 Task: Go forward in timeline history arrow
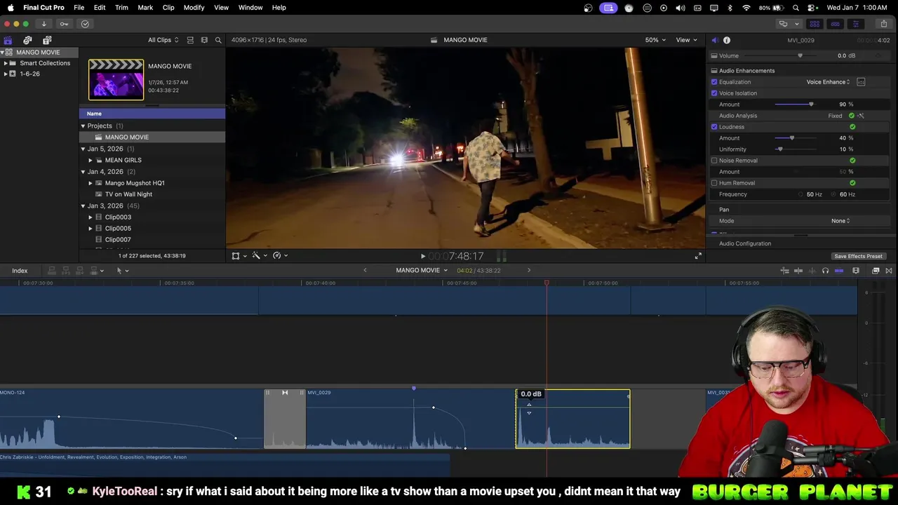529,271
